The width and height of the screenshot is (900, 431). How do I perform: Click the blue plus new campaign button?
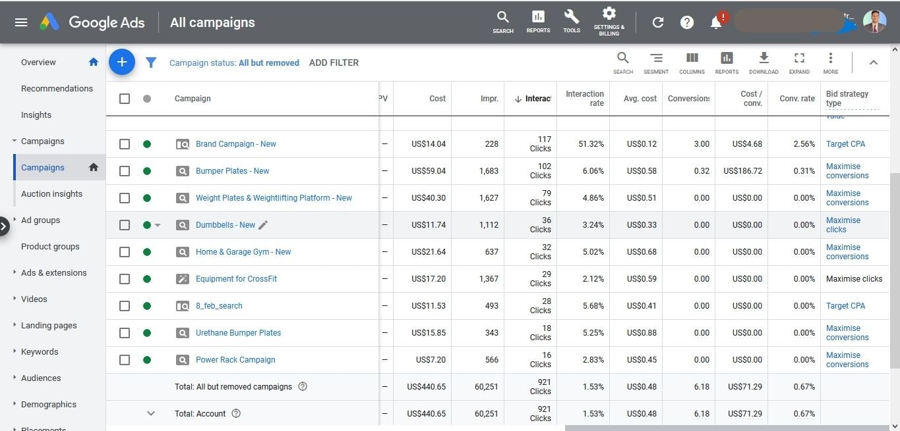click(x=122, y=63)
